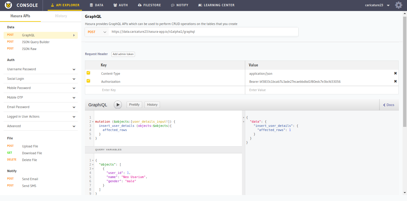Click the arrow next to GraphQL item
The height and width of the screenshot is (201, 407).
pos(74,35)
